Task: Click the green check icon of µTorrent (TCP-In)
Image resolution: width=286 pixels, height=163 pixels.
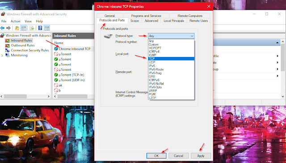Action: point(56,75)
